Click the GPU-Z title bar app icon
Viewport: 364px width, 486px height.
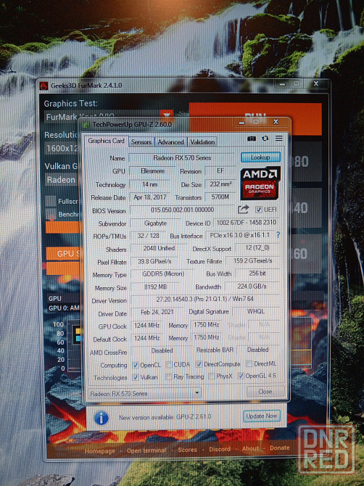tap(86, 125)
